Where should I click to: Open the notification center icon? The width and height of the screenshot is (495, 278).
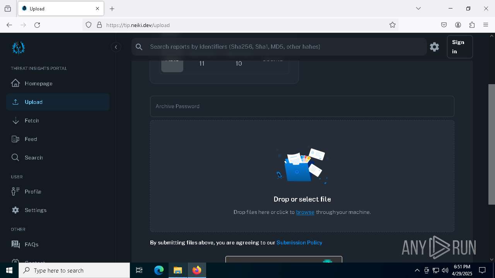(x=482, y=270)
